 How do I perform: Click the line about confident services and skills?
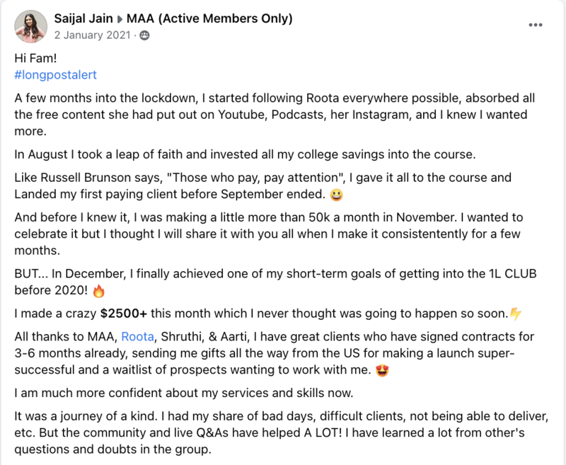coord(184,393)
